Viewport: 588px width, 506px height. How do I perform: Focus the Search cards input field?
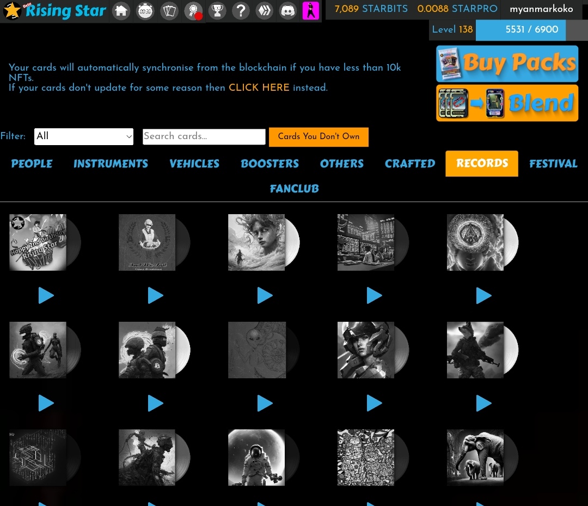(x=204, y=136)
